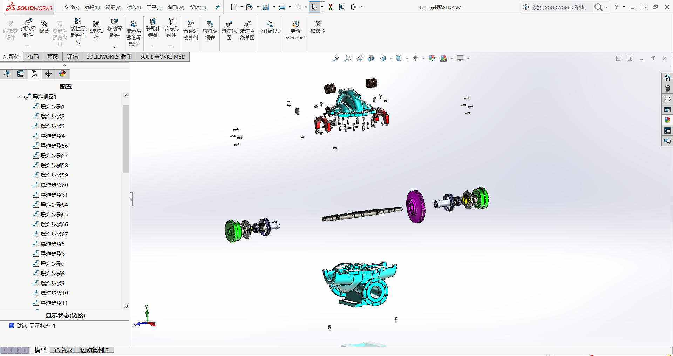
Task: Open the DisplayManager tab
Action: (62, 74)
